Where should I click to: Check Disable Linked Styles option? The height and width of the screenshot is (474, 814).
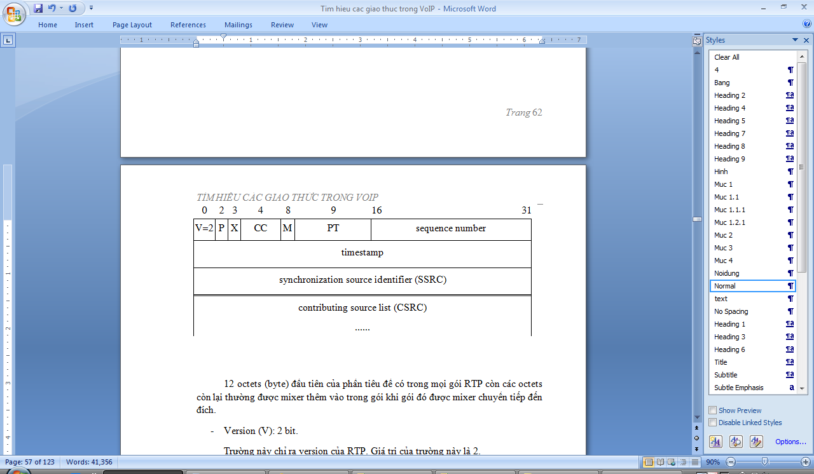click(713, 423)
